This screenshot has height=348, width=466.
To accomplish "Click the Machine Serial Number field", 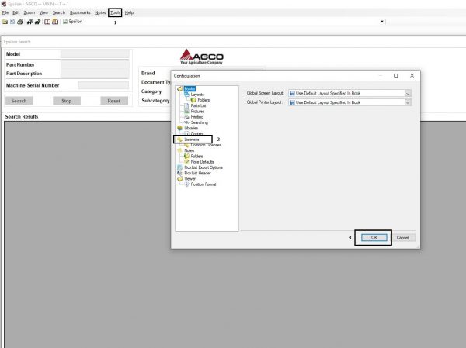I will click(103, 85).
